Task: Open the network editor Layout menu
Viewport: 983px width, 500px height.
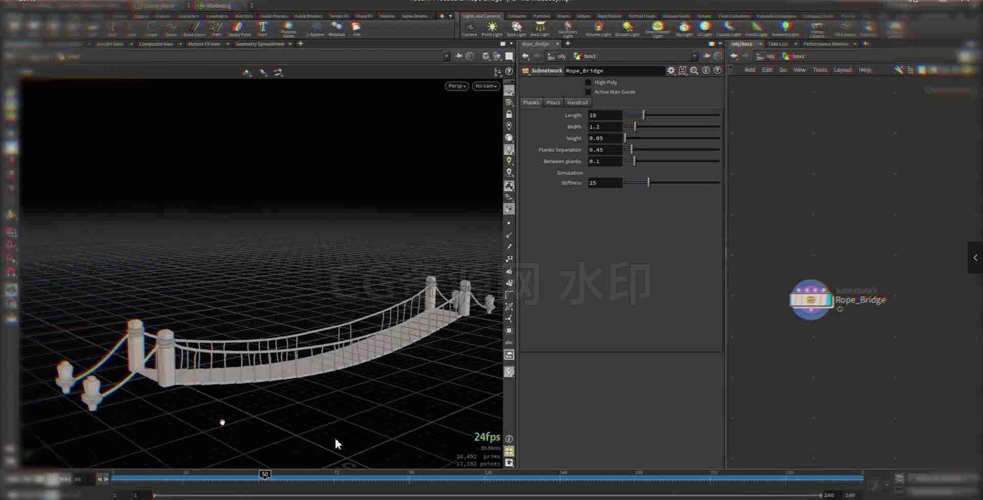Action: pos(842,70)
